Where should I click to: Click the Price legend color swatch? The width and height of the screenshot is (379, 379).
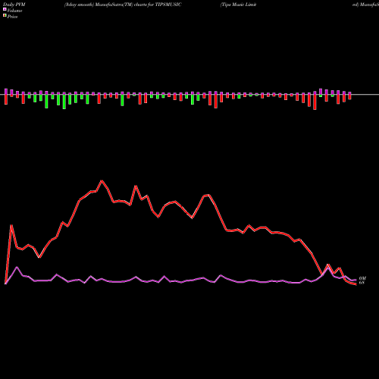click(x=5, y=15)
